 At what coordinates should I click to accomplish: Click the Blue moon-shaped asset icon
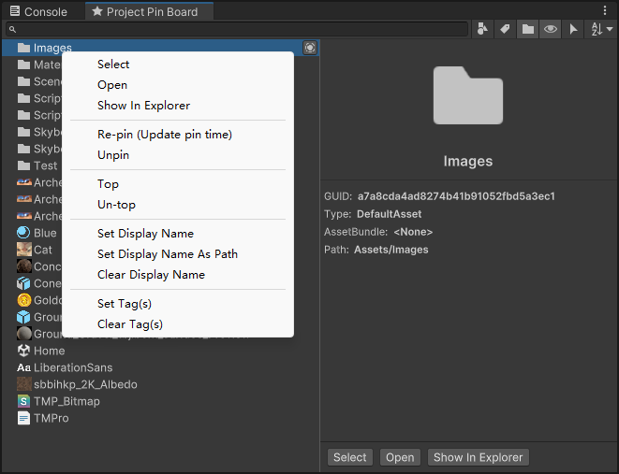[23, 233]
